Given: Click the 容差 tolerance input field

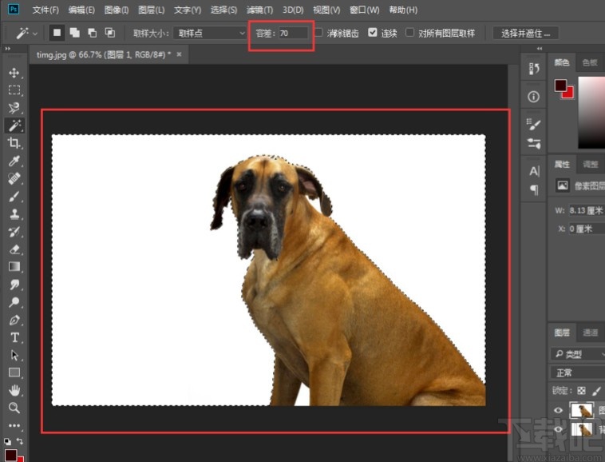Looking at the screenshot, I should [292, 33].
